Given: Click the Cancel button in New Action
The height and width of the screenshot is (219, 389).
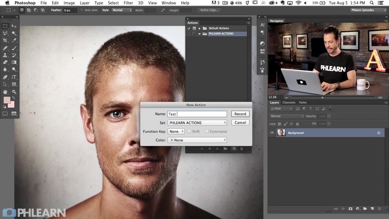Looking at the screenshot, I should pyautogui.click(x=240, y=122).
